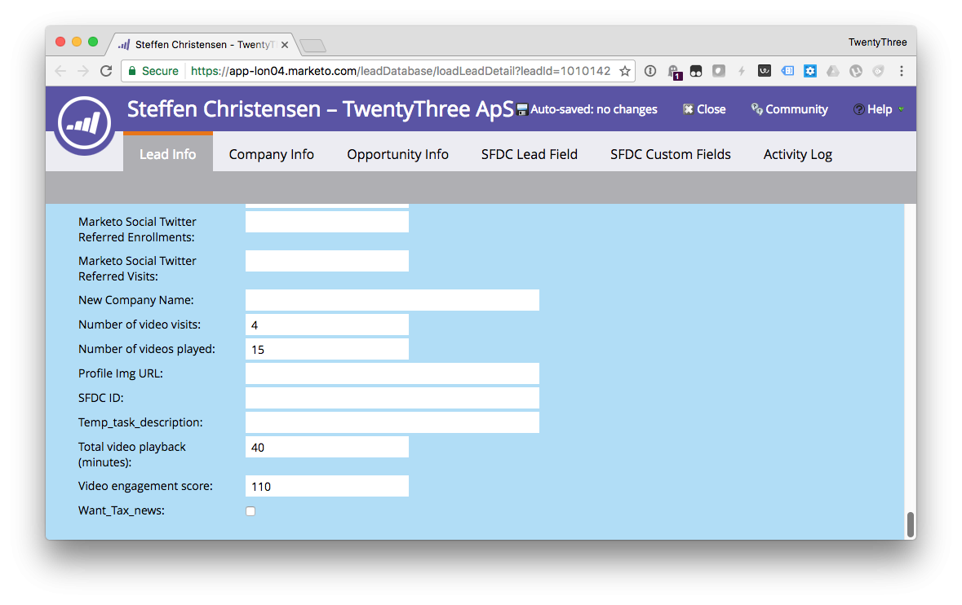
Task: Click the grey leaf extension icon
Action: (718, 71)
